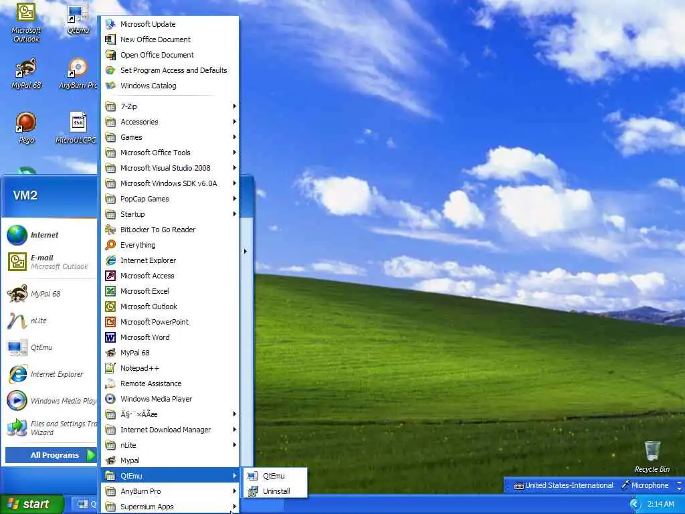The width and height of the screenshot is (685, 514).
Task: Click the Start button
Action: [x=31, y=504]
